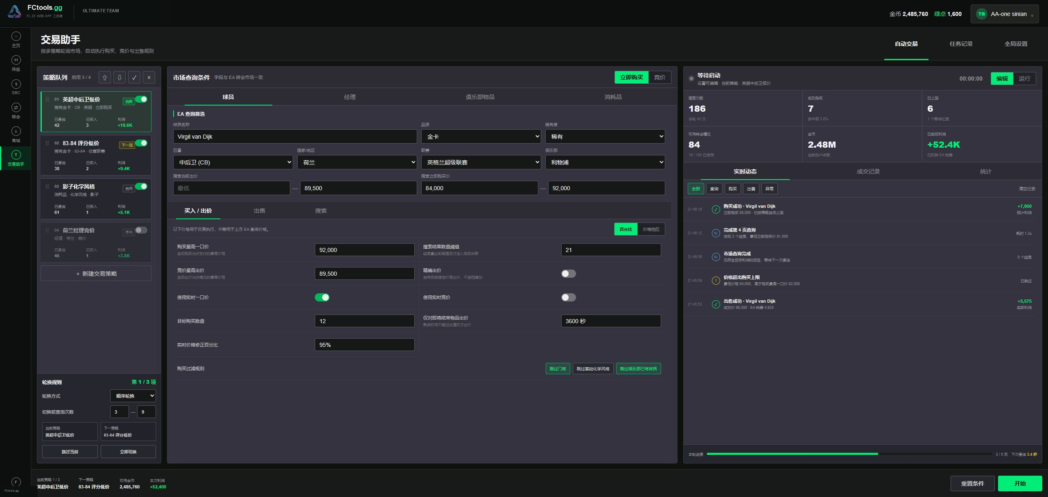This screenshot has width=1048, height=497.
Task: Switch to 任务记录 tab
Action: (961, 44)
